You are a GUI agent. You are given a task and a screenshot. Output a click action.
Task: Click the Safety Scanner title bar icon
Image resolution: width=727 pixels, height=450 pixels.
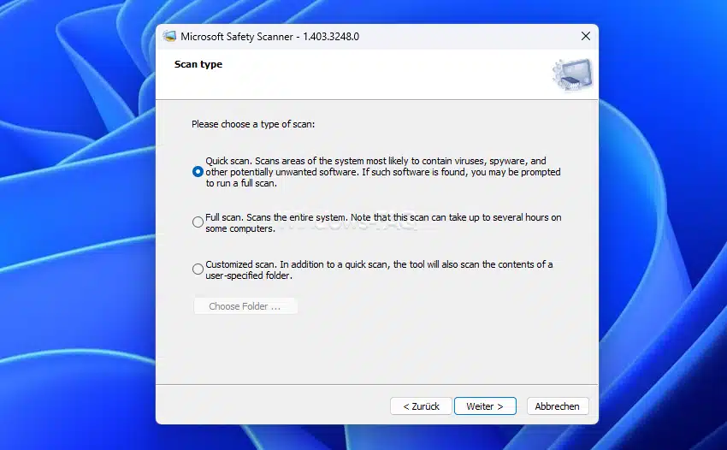point(169,36)
